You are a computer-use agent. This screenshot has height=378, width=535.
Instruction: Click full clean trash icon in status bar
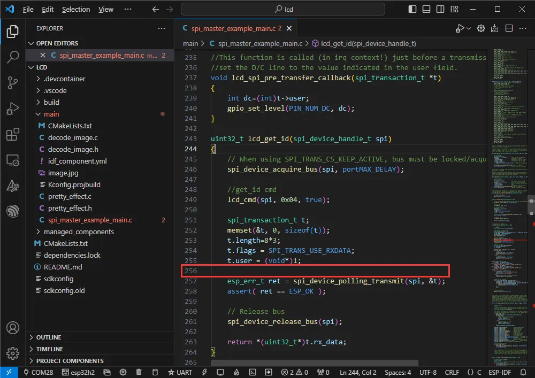[139, 372]
